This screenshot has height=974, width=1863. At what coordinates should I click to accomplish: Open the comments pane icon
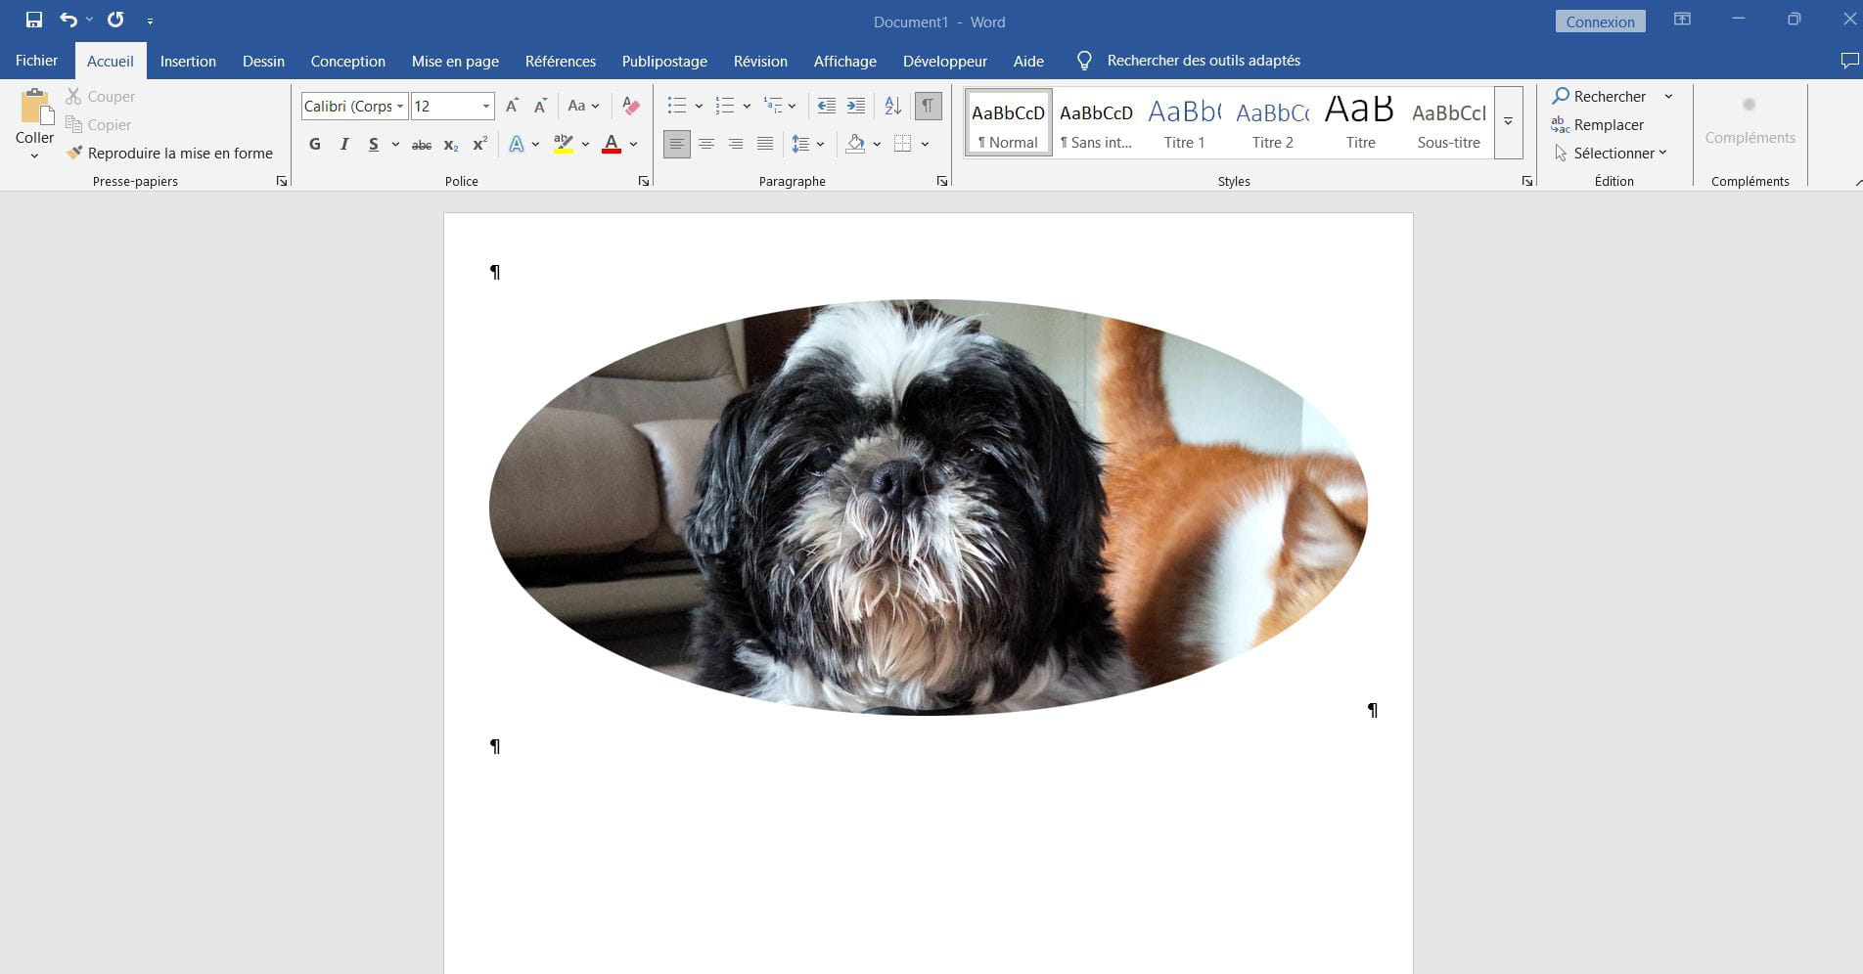tap(1849, 61)
